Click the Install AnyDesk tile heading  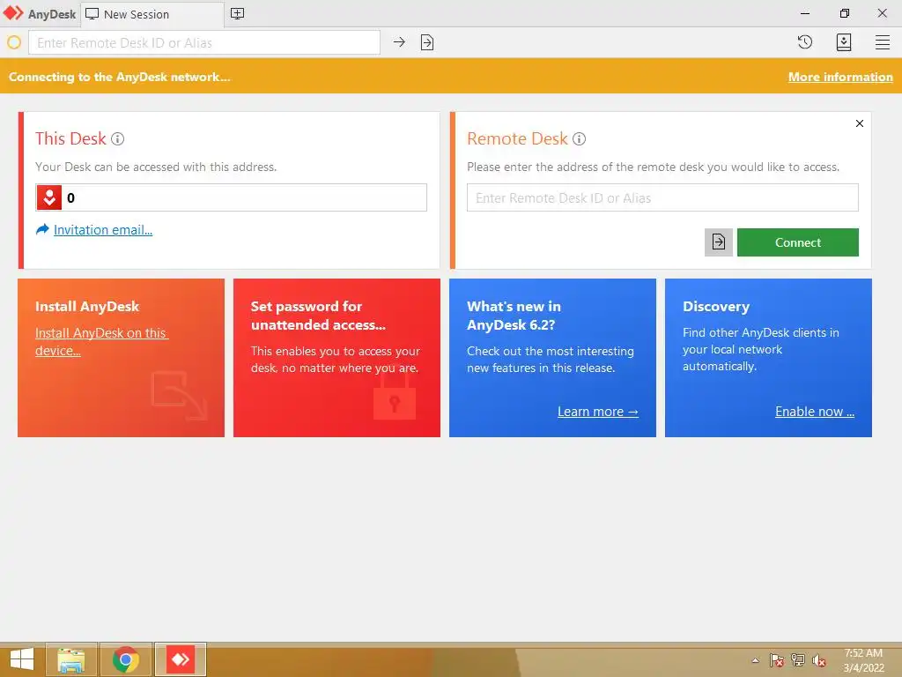pos(87,306)
